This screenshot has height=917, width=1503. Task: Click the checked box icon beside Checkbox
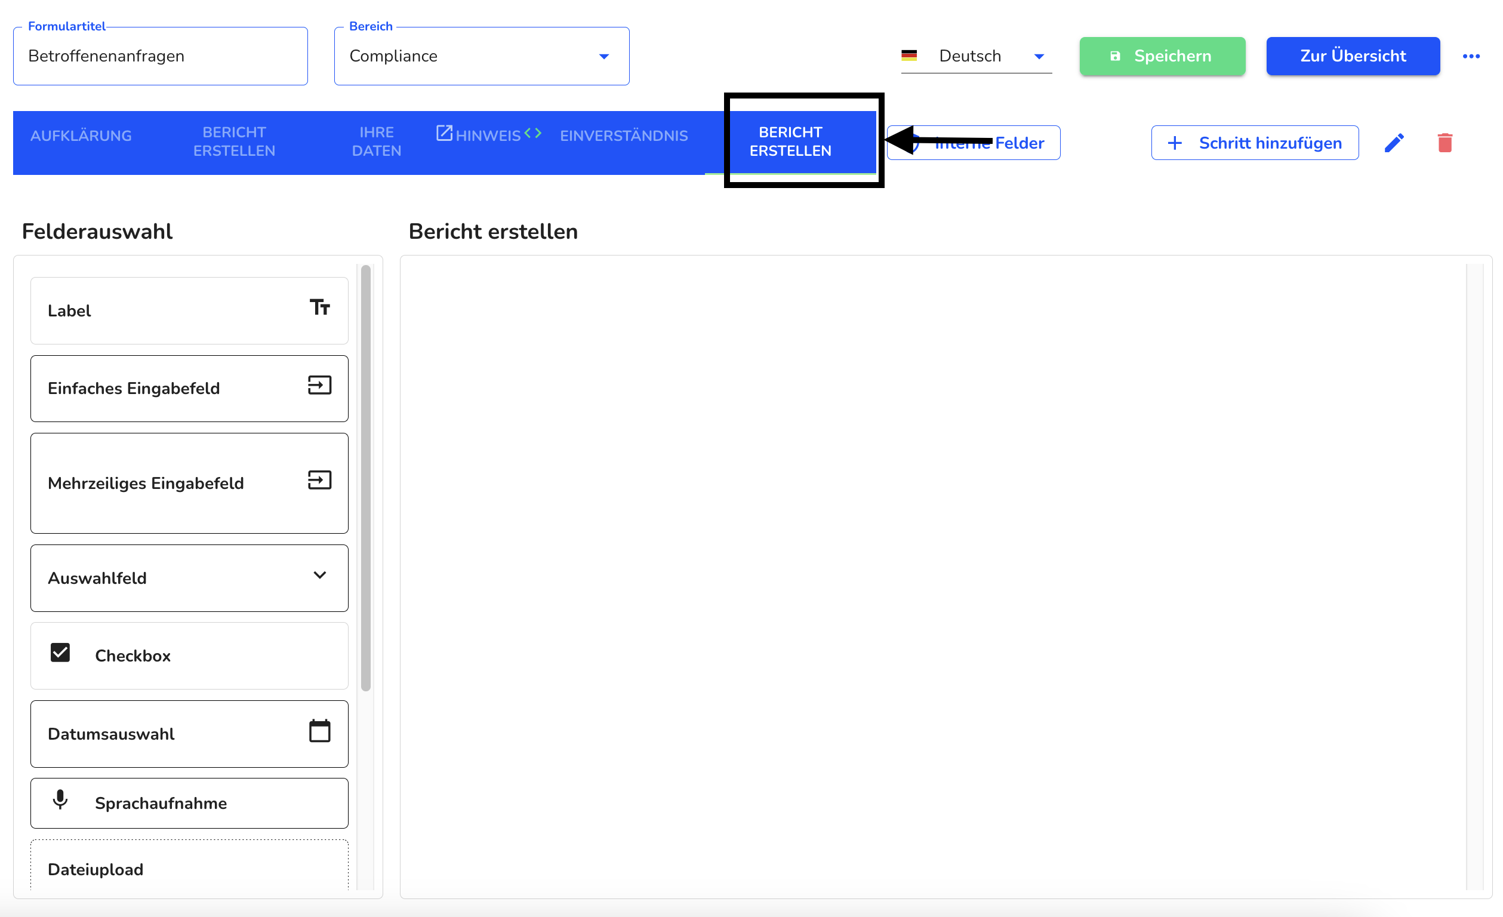click(60, 652)
